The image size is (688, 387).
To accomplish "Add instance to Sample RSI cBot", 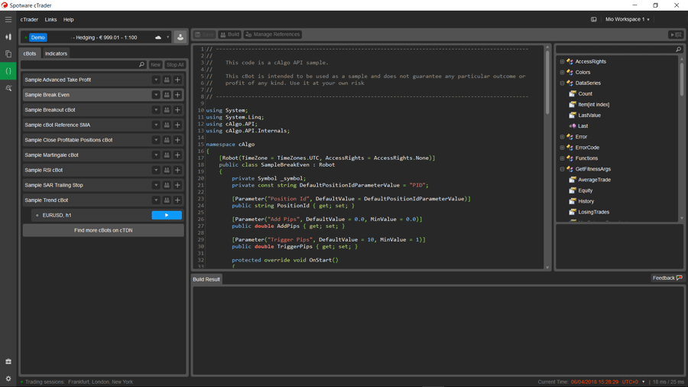I will 177,170.
